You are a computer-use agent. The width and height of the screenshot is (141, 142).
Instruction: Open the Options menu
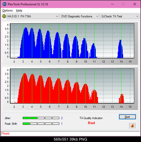[7, 11]
